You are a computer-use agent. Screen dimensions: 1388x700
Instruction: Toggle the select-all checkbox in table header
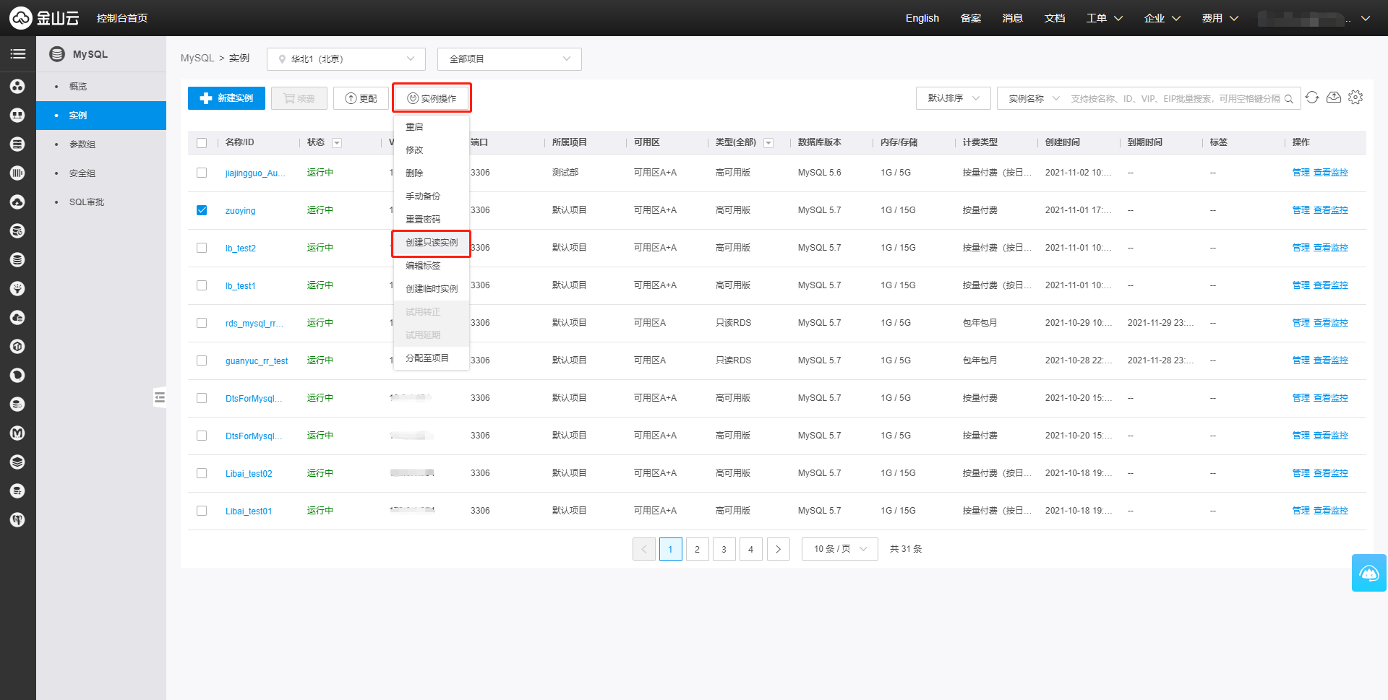pyautogui.click(x=202, y=143)
